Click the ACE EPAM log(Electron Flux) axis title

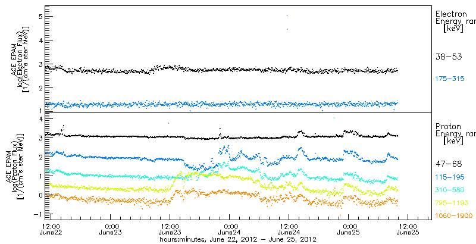pyautogui.click(x=20, y=58)
